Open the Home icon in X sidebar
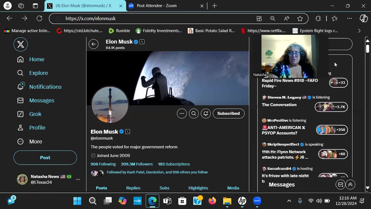 click(20, 59)
